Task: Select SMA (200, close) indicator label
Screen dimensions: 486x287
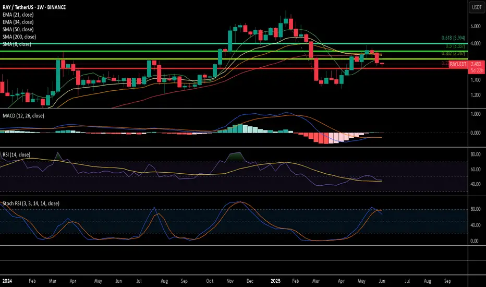Action: [x=19, y=37]
